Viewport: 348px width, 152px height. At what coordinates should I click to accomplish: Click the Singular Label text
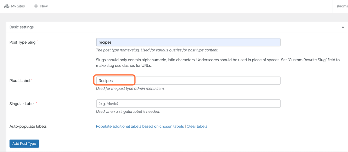[x=22, y=103]
